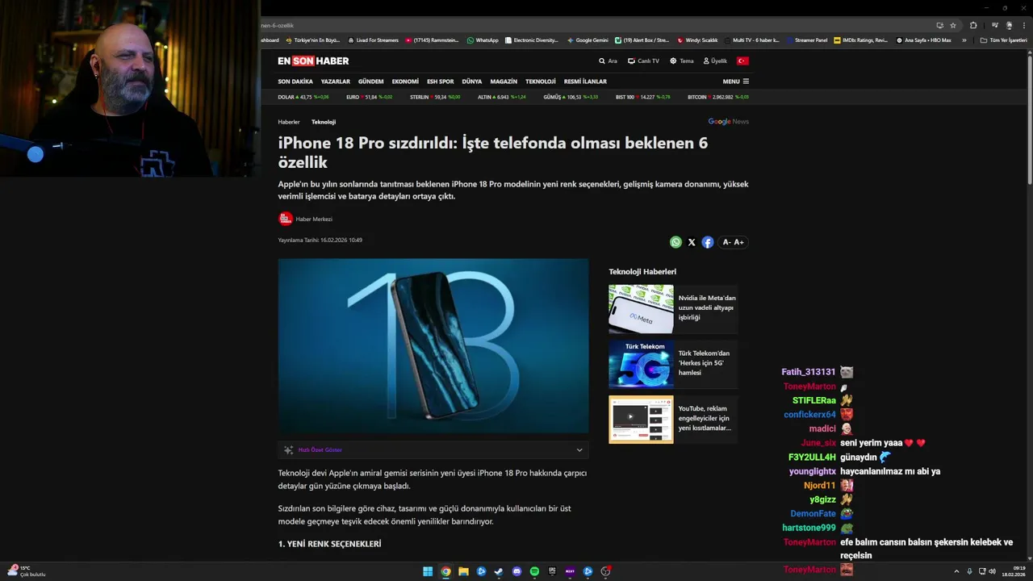The height and width of the screenshot is (581, 1033).
Task: Go to the EKONOMİ section
Action: (x=405, y=82)
